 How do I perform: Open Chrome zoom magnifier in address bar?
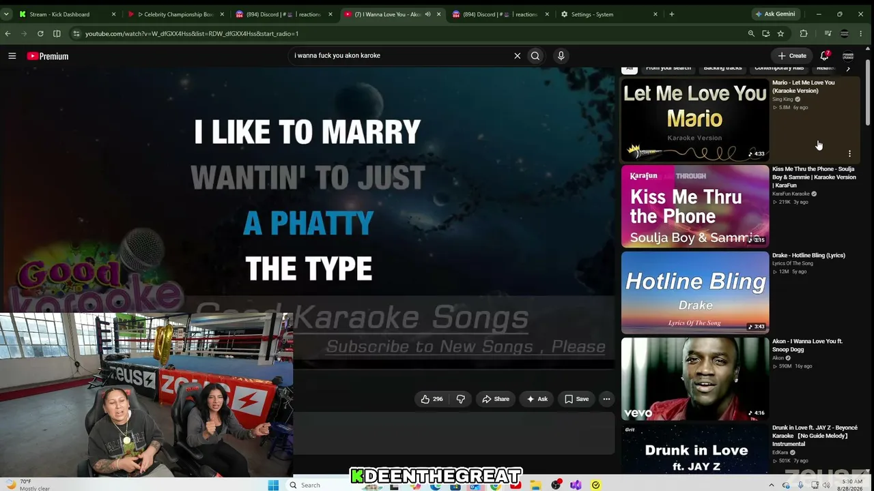tap(751, 33)
